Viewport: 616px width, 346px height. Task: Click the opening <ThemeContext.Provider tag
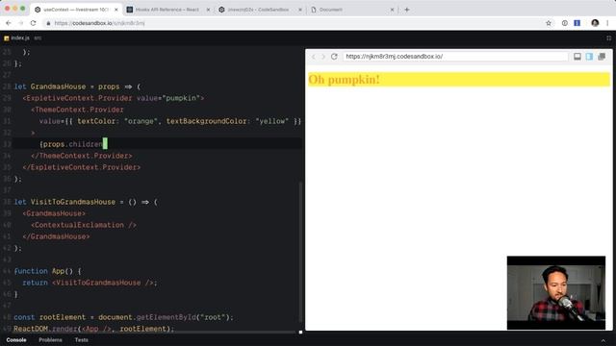point(77,110)
